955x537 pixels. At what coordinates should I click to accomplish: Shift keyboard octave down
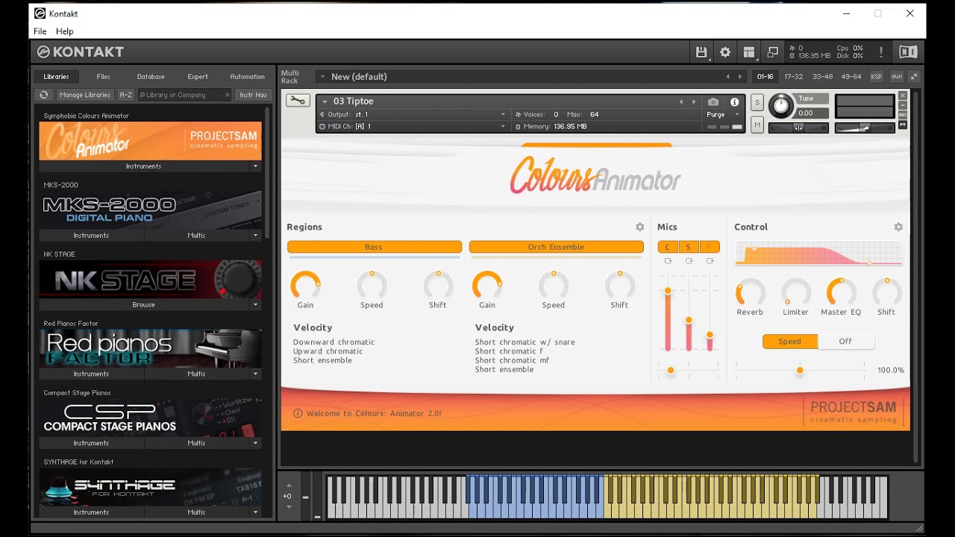coord(289,507)
